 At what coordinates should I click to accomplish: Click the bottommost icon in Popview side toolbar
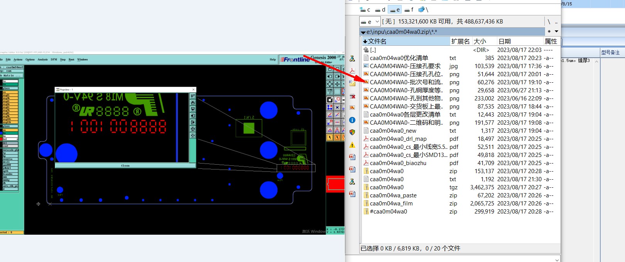click(193, 135)
